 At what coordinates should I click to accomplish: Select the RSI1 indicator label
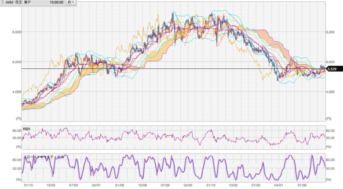click(x=28, y=129)
